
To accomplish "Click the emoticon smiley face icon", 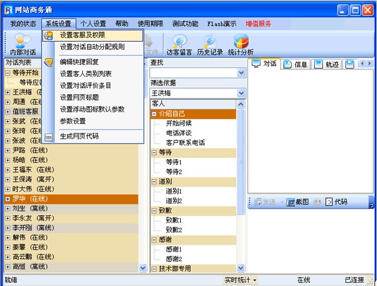I will pyautogui.click(x=317, y=202).
